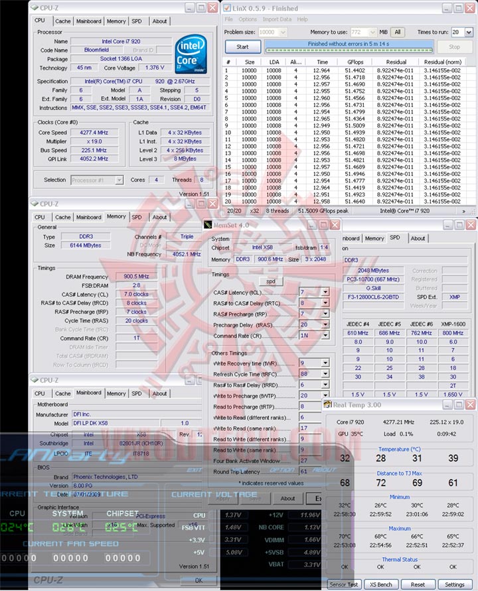The height and width of the screenshot is (591, 478).
Task: Expand the Ras# to Ras# Delay dropdown
Action: coord(325,385)
